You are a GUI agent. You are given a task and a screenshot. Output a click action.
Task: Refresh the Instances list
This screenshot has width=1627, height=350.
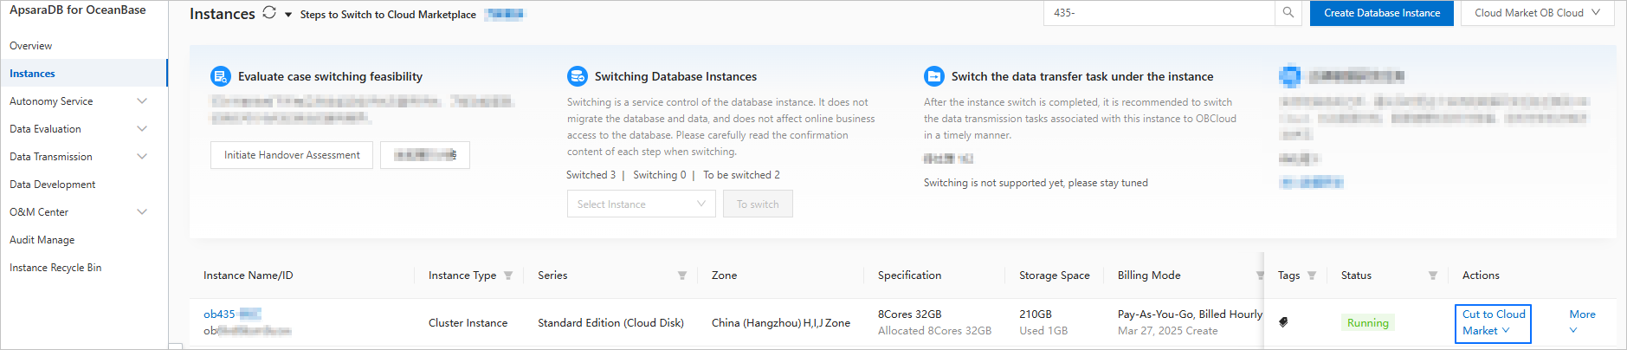coord(269,13)
